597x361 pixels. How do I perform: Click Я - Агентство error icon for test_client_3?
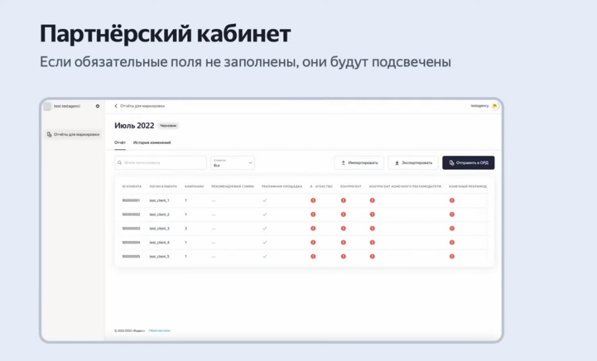[x=313, y=228]
